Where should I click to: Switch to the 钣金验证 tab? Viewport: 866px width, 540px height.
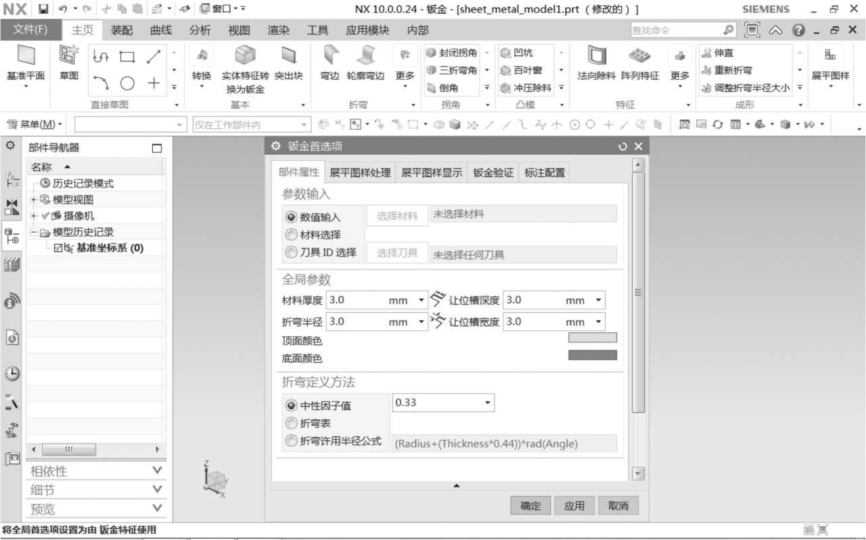[x=492, y=172]
